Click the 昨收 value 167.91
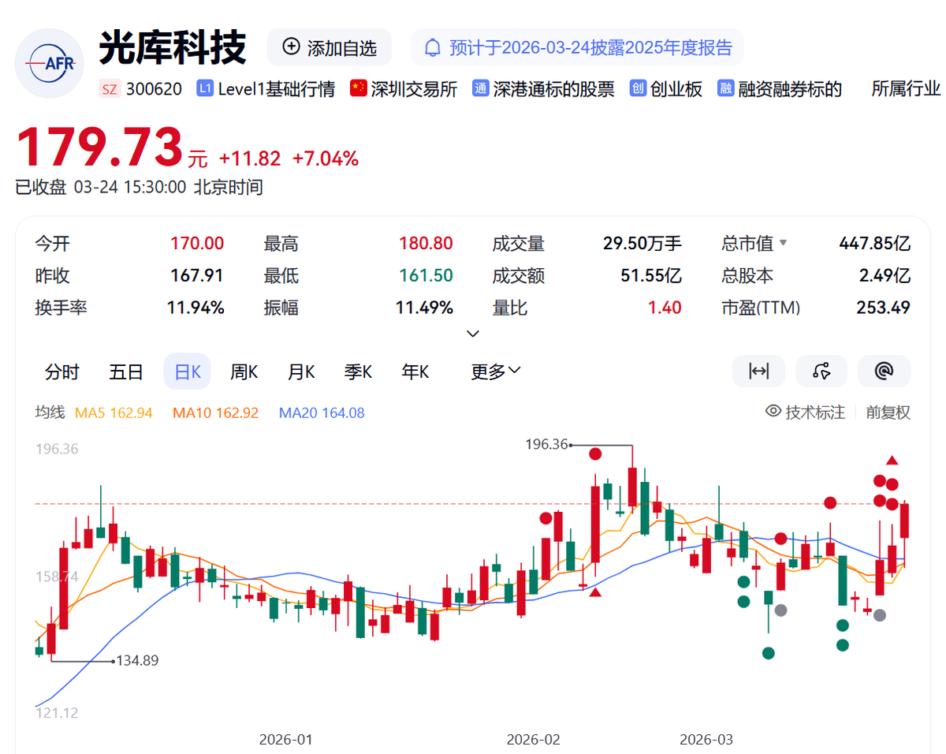 197,276
